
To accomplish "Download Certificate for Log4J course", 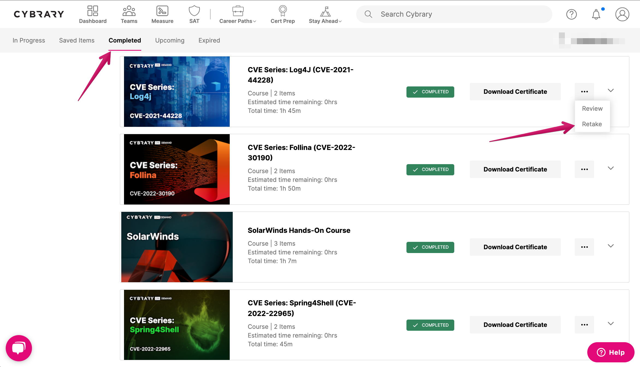I will (x=515, y=92).
